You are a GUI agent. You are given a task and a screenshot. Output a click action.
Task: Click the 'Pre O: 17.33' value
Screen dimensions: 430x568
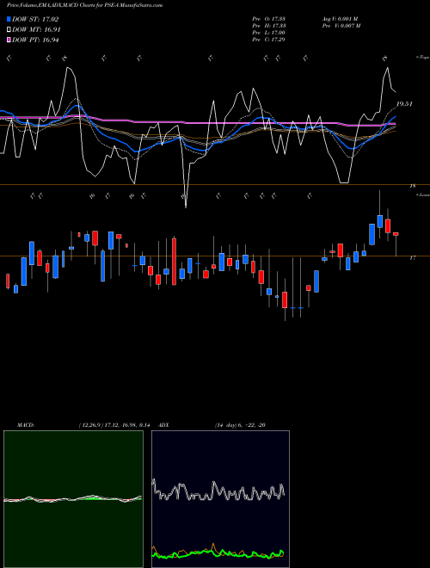click(268, 18)
